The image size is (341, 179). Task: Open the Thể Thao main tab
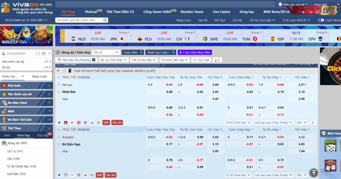click(68, 12)
